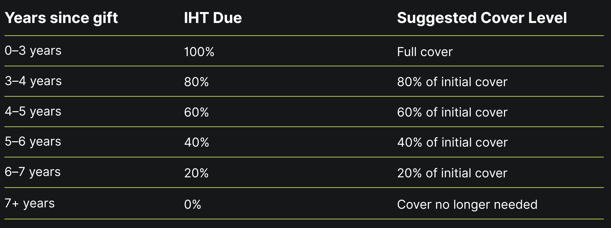The height and width of the screenshot is (228, 611).
Task: Click the 'IHT Due' column header
Action: (x=213, y=18)
